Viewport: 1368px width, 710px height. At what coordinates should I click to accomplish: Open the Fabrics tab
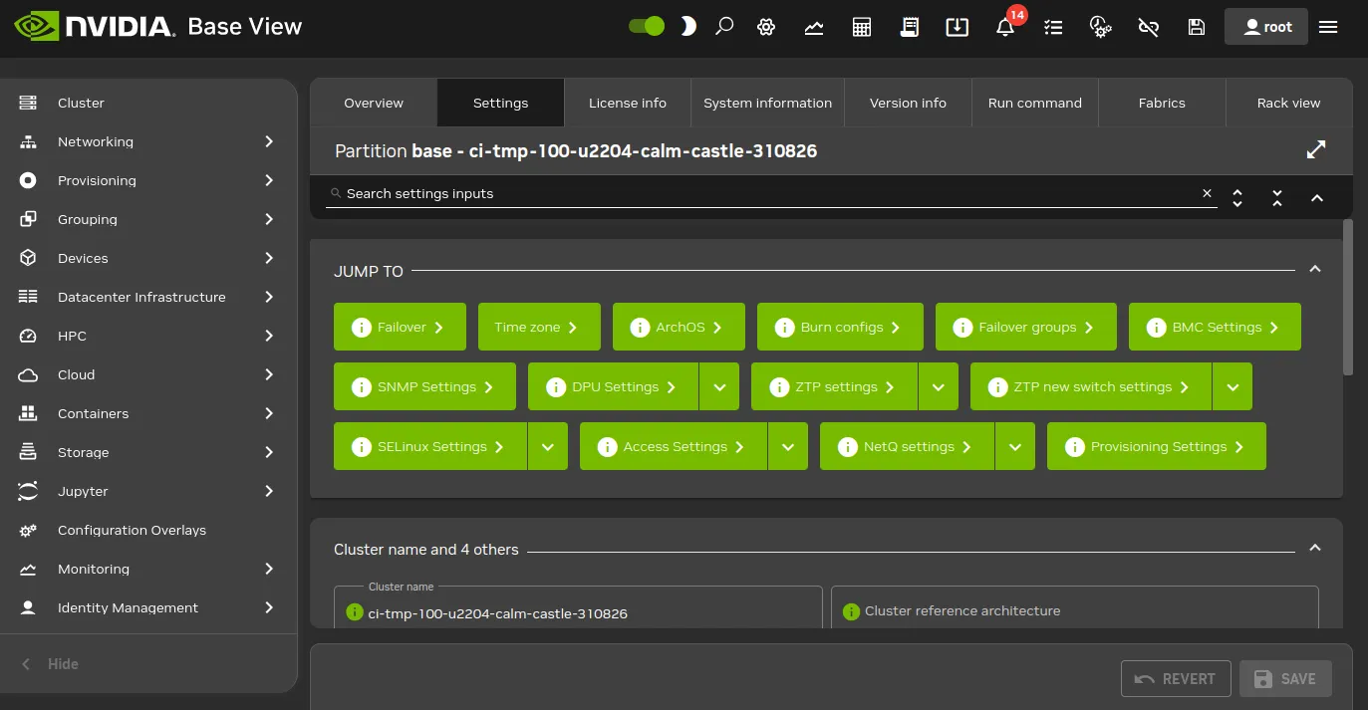click(x=1162, y=103)
